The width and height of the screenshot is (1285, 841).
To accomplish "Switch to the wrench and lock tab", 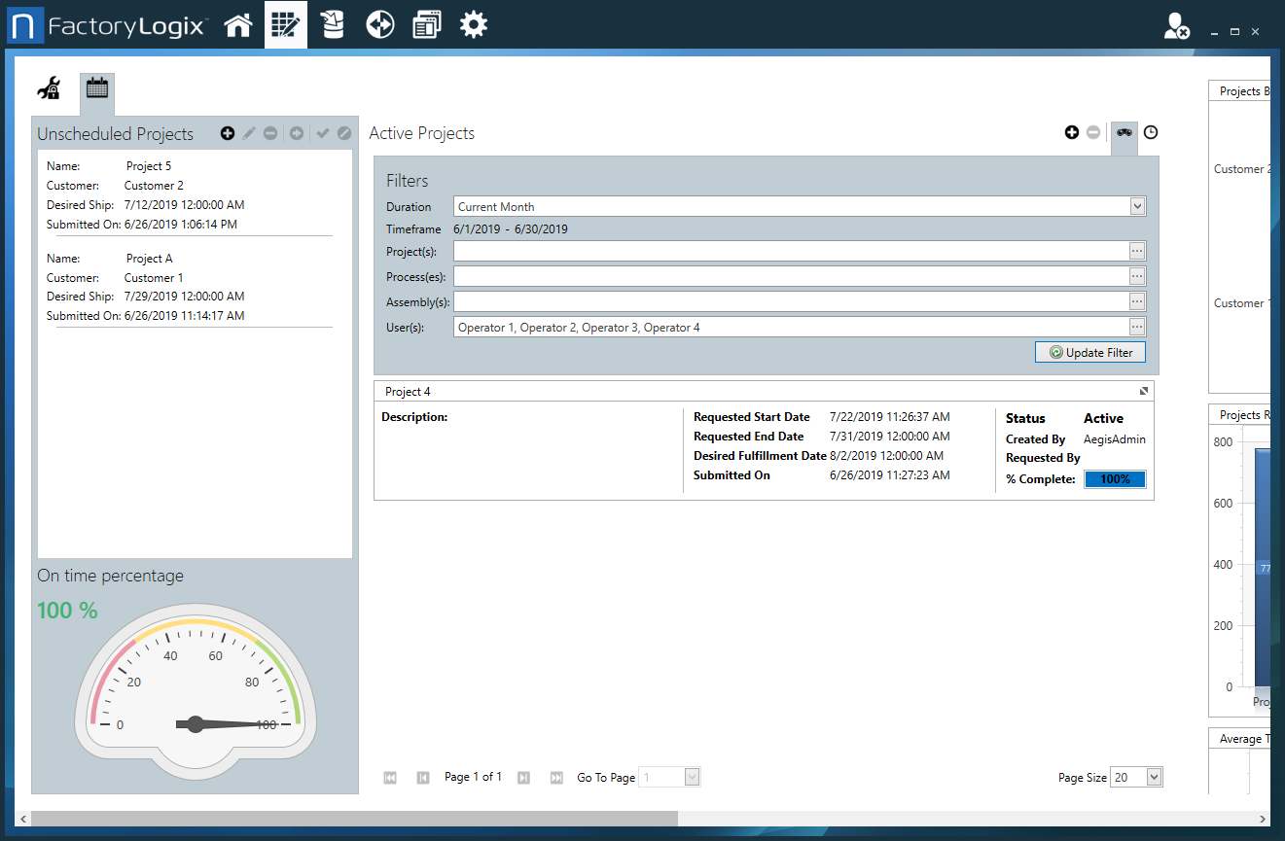I will [49, 89].
